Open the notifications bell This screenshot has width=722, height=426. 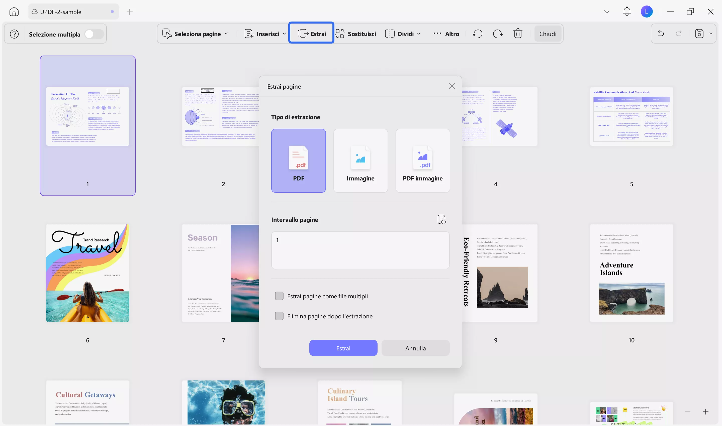coord(627,12)
